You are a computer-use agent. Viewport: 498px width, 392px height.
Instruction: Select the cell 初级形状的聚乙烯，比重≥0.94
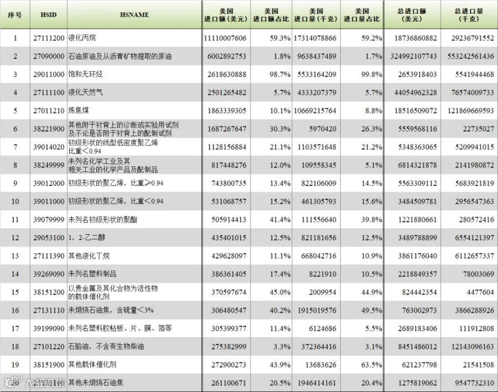(x=116, y=183)
